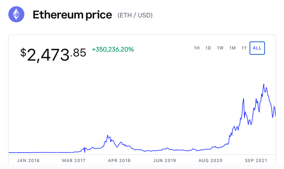Click the APR 2018 axis label

click(x=119, y=160)
